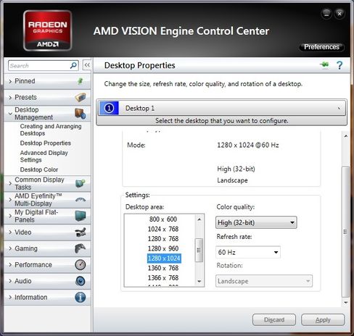Open Advanced Display Settings page
Viewport: 354px width, 336px height.
tap(44, 156)
